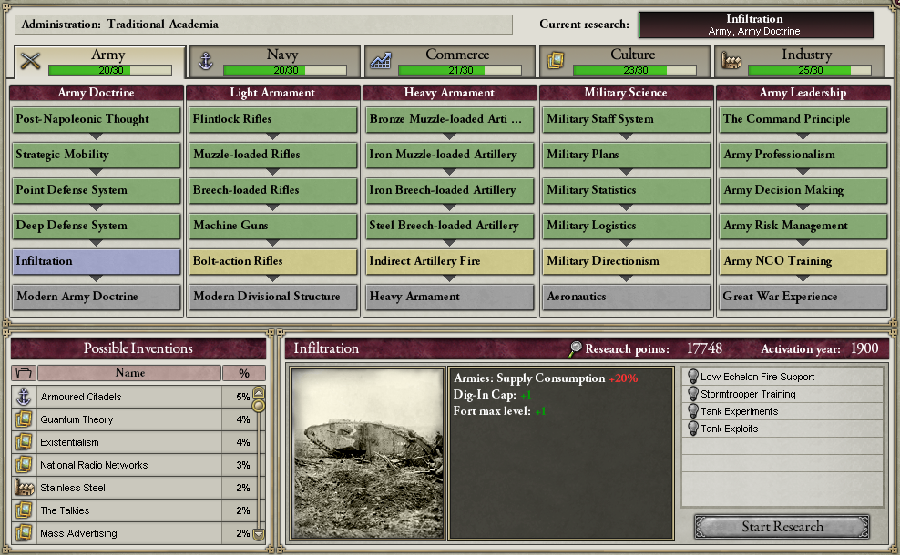Image resolution: width=900 pixels, height=555 pixels.
Task: Click the crossed swords Army icon
Action: point(30,61)
